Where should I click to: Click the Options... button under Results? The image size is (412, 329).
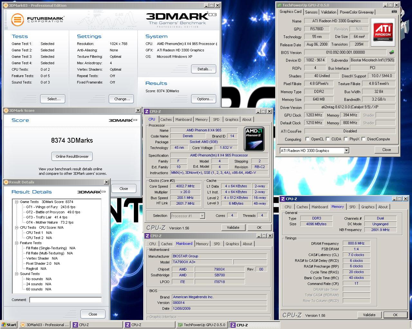(x=204, y=99)
